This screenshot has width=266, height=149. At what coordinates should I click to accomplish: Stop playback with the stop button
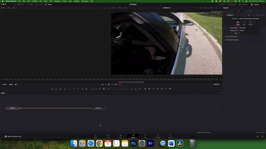(x=109, y=84)
